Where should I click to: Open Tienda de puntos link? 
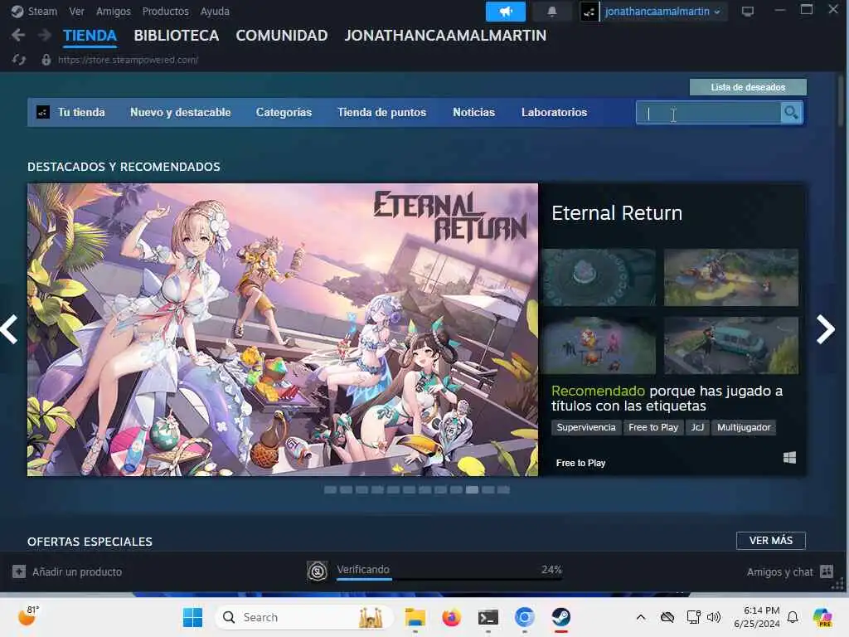coord(381,112)
